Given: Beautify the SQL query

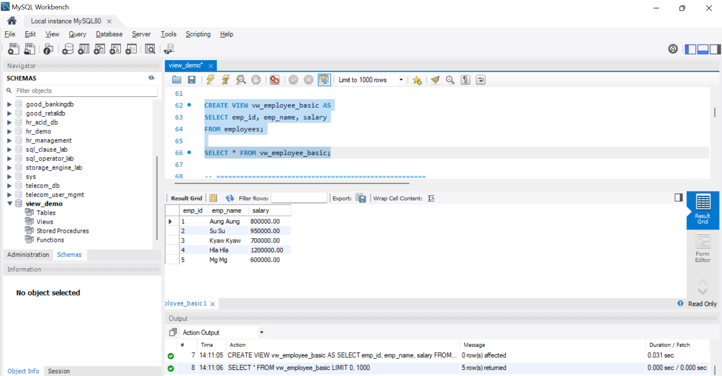Looking at the screenshot, I should pos(436,79).
